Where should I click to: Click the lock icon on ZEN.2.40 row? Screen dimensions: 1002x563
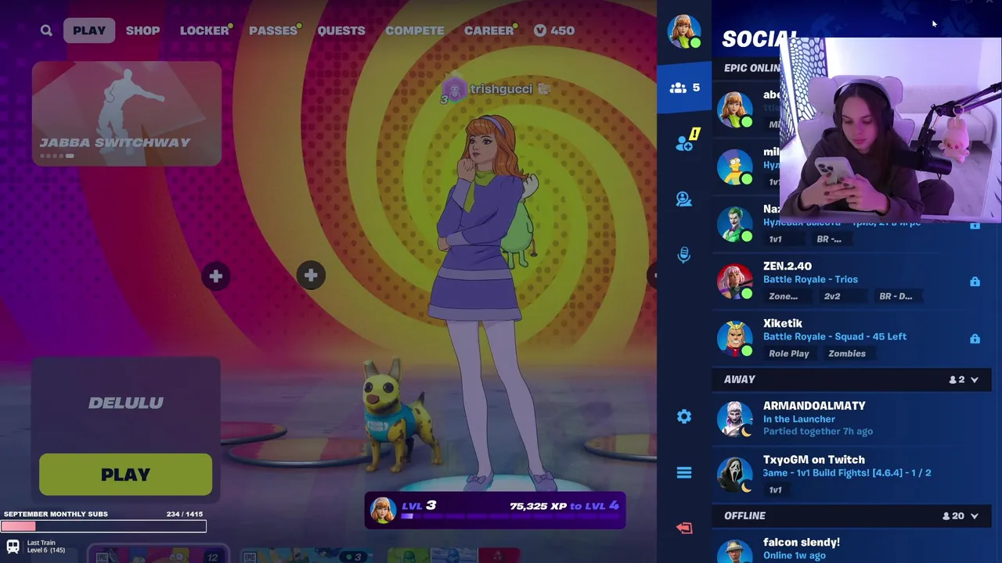click(x=975, y=281)
